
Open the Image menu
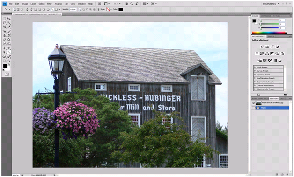coord(25,4)
